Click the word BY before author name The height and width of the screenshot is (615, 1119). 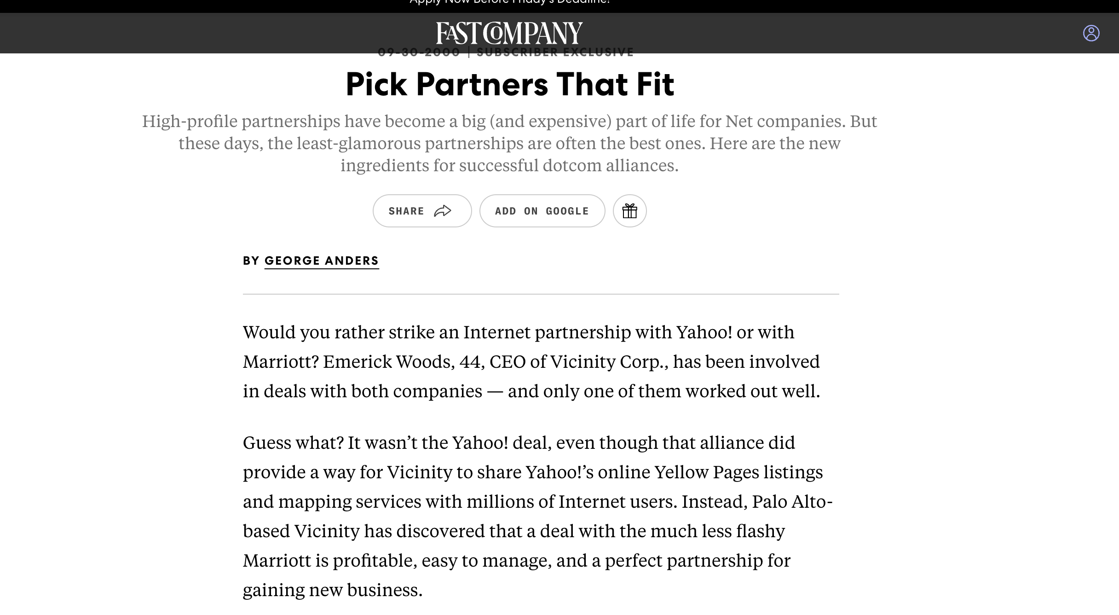point(251,261)
